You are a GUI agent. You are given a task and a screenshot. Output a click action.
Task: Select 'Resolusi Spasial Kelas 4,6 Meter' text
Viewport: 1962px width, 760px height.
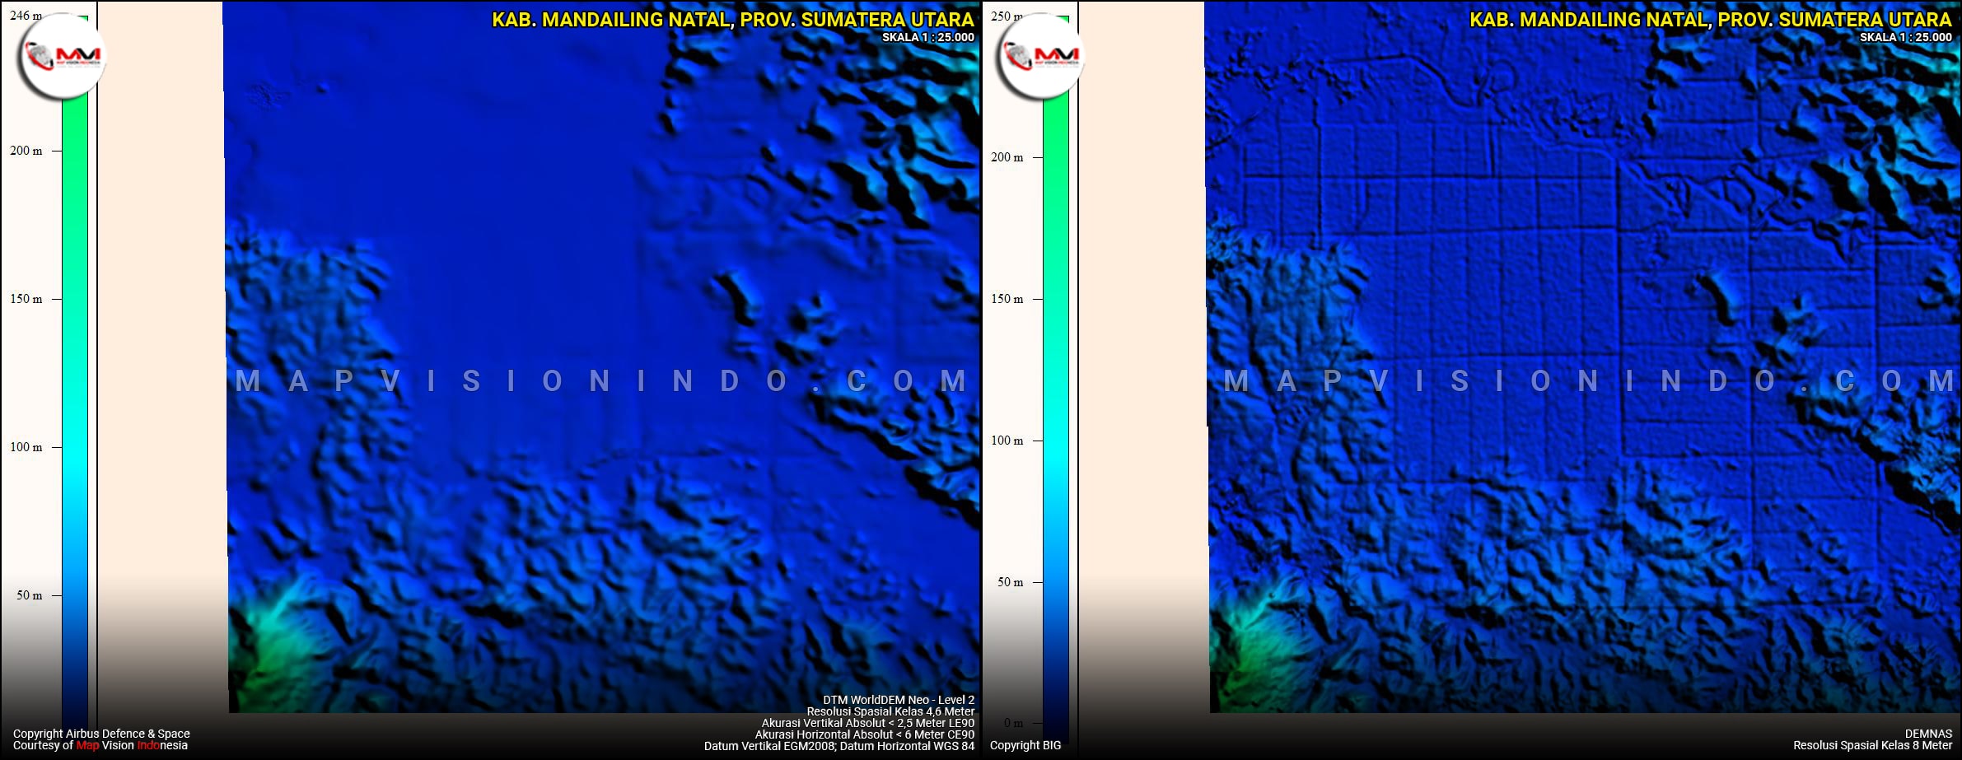pos(890,711)
